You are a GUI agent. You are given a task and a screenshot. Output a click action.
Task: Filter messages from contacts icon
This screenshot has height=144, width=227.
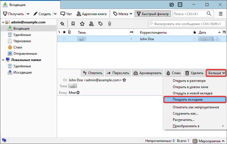(91, 24)
